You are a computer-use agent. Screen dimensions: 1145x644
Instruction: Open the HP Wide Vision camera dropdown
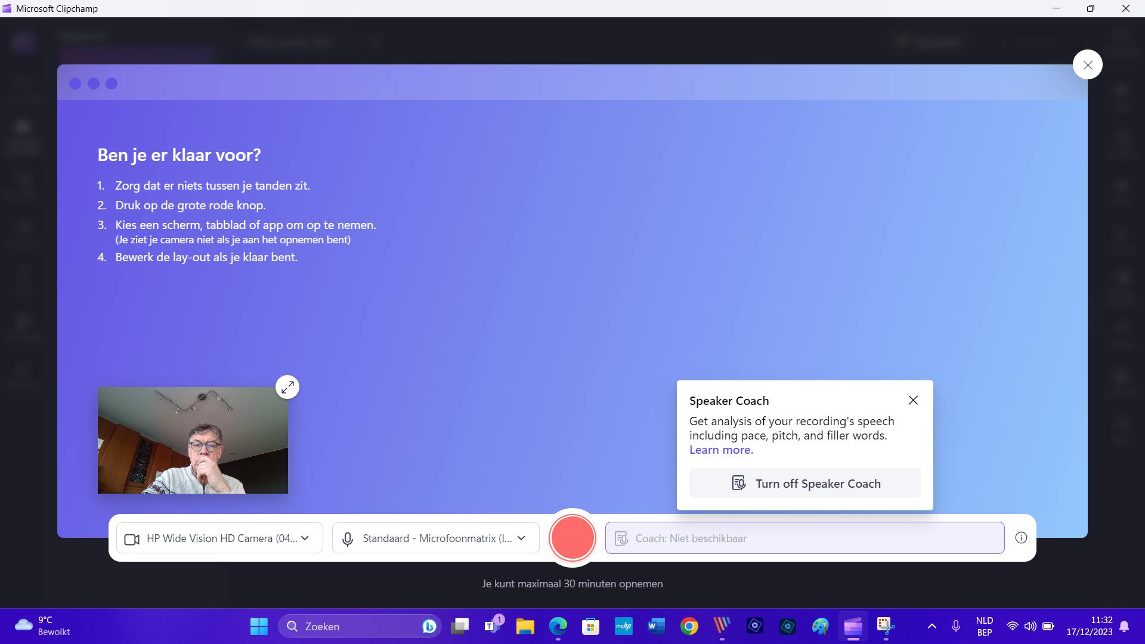pyautogui.click(x=219, y=538)
